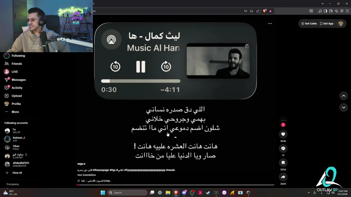This screenshot has height=197, width=351.
Task: Click the share page icon in address bar
Action: (257, 11)
